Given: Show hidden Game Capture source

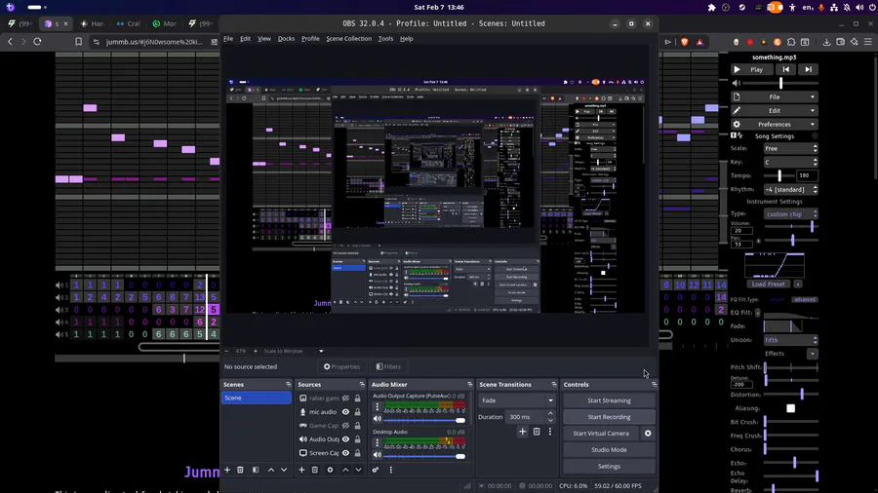Looking at the screenshot, I should (345, 426).
